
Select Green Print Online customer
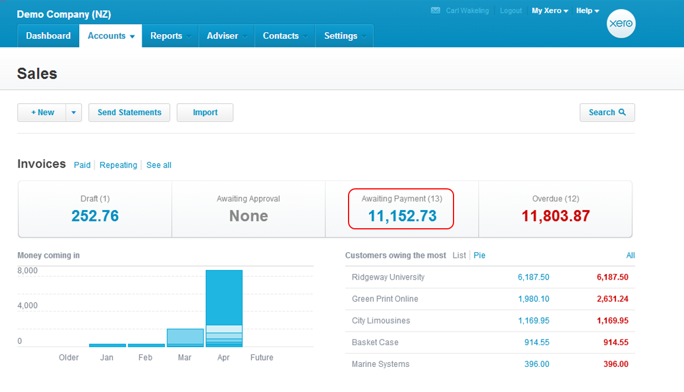(x=385, y=299)
